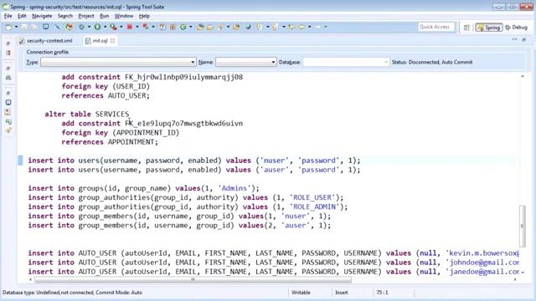Click the Search flashlight toolbar icon

tap(220, 27)
